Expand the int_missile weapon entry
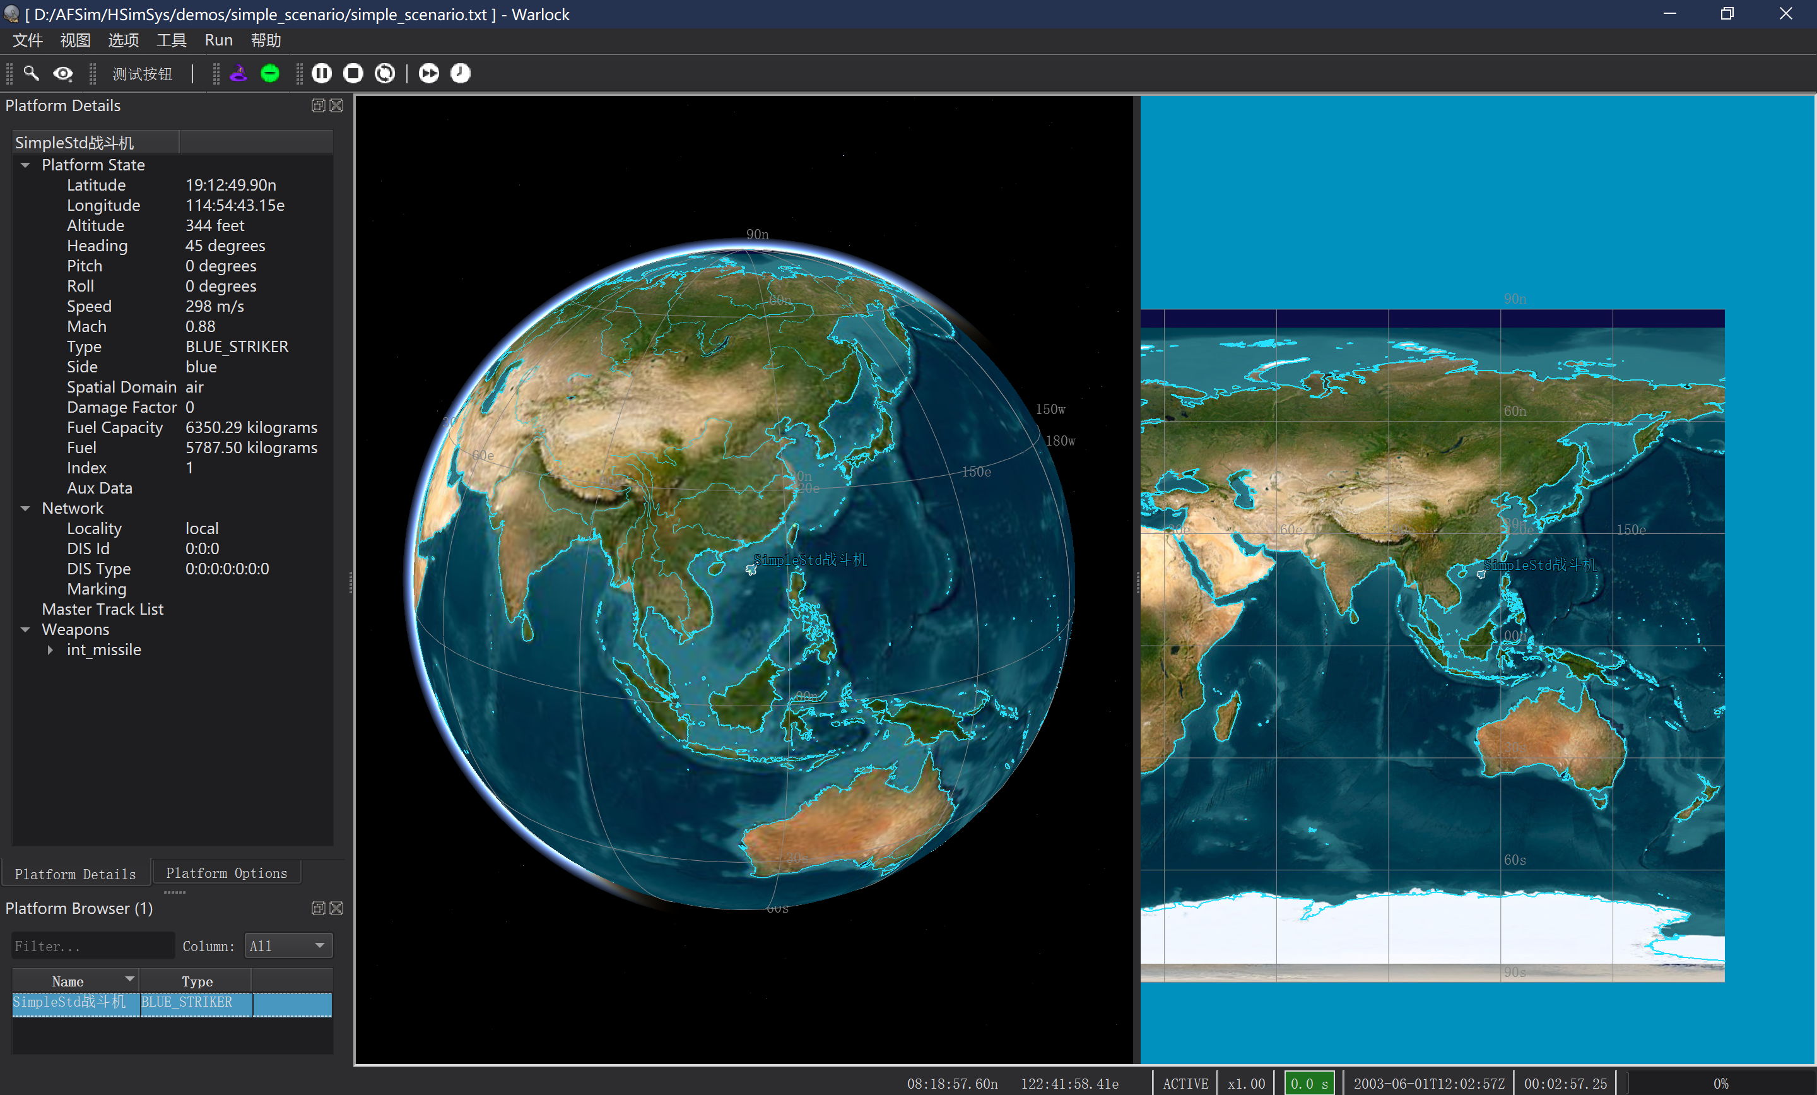Screen dimensions: 1817x1095 [50, 649]
